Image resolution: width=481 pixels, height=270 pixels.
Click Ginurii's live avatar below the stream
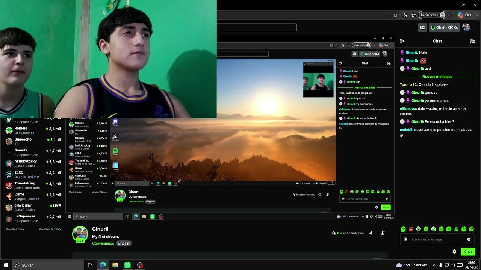(80, 234)
